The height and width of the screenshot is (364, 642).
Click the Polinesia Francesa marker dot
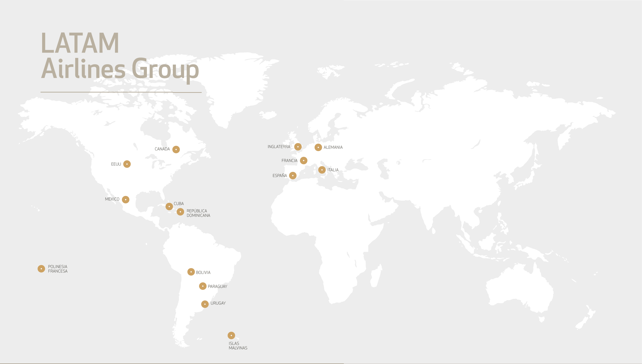pyautogui.click(x=41, y=269)
